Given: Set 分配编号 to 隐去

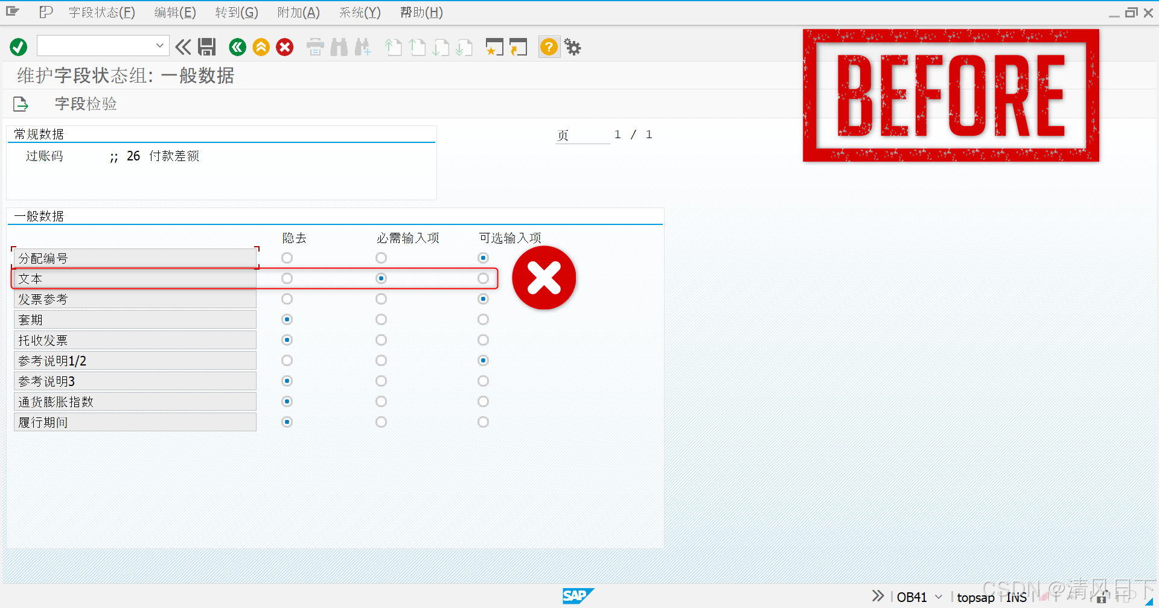Looking at the screenshot, I should [x=286, y=258].
